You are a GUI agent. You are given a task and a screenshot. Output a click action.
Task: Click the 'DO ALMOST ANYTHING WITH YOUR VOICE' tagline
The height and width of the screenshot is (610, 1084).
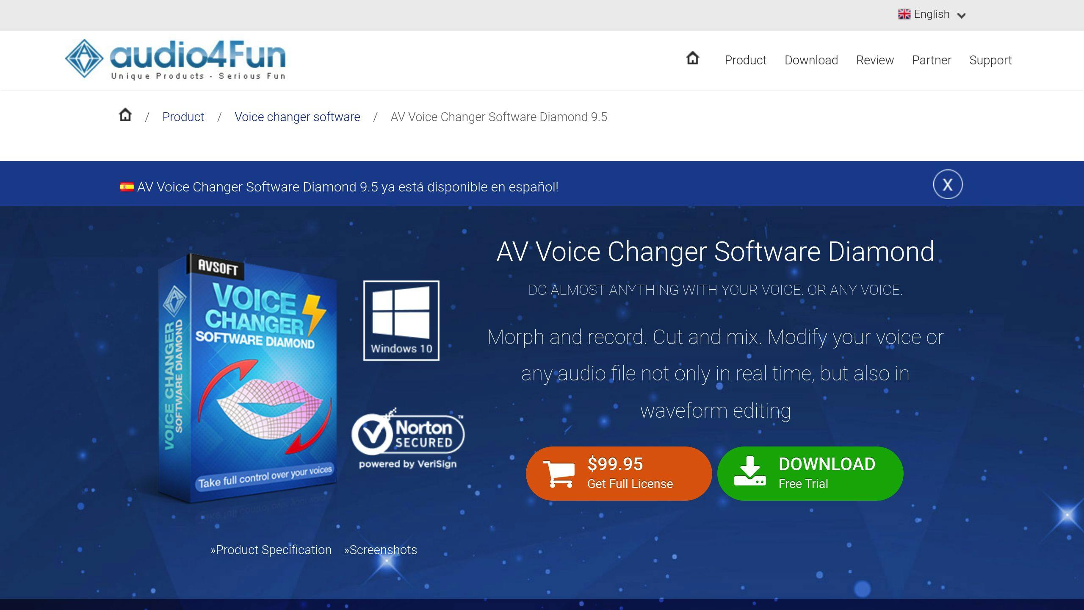click(x=715, y=290)
